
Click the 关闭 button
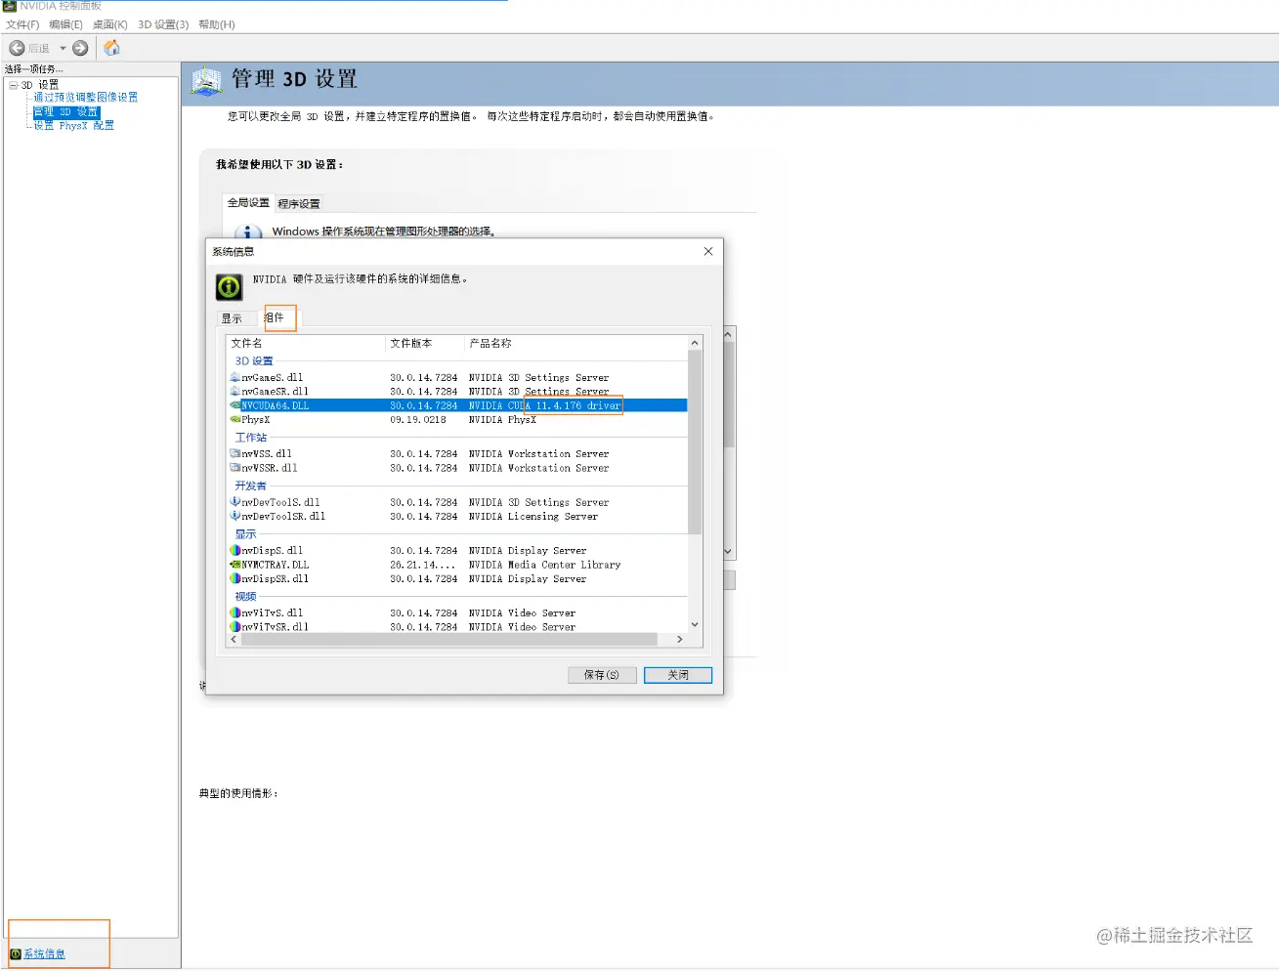[678, 674]
